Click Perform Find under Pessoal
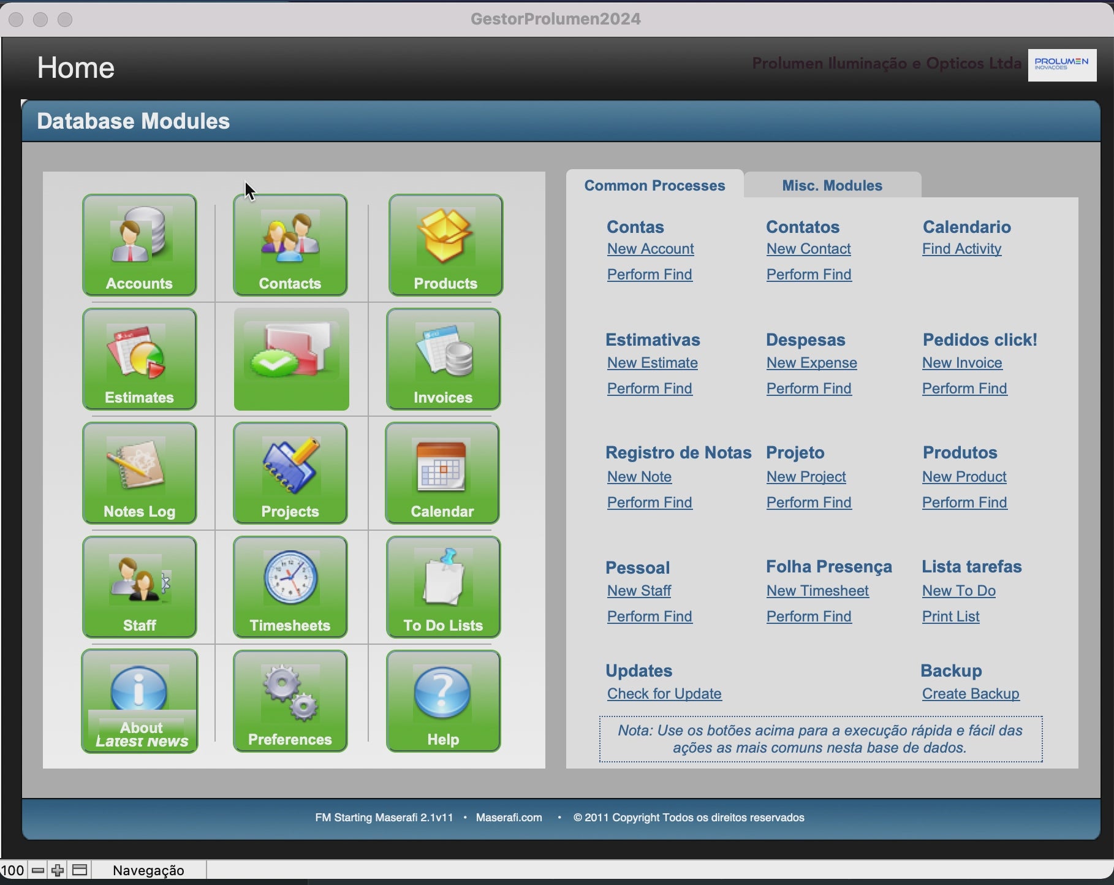1114x885 pixels. tap(650, 617)
